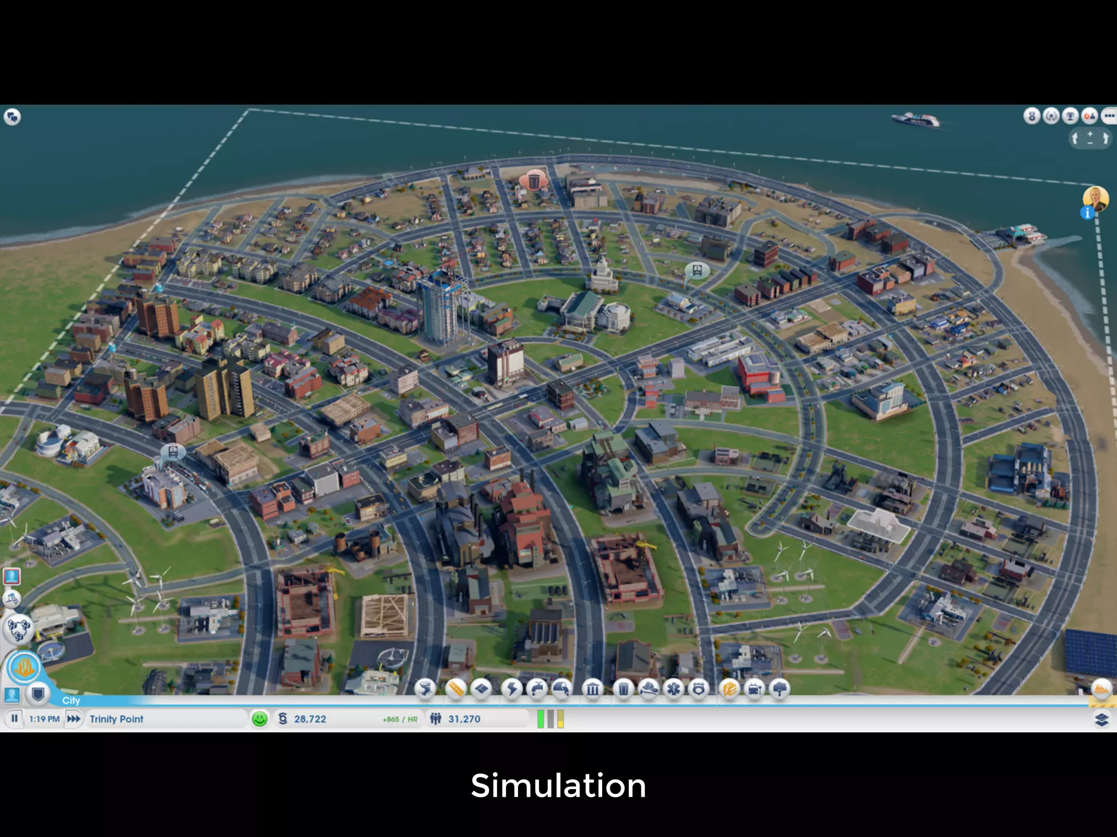This screenshot has height=837, width=1117.
Task: Rotate the camera left
Action: (1075, 138)
